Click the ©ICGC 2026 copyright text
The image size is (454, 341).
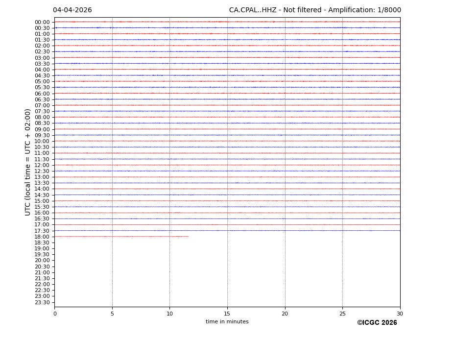[377, 323]
